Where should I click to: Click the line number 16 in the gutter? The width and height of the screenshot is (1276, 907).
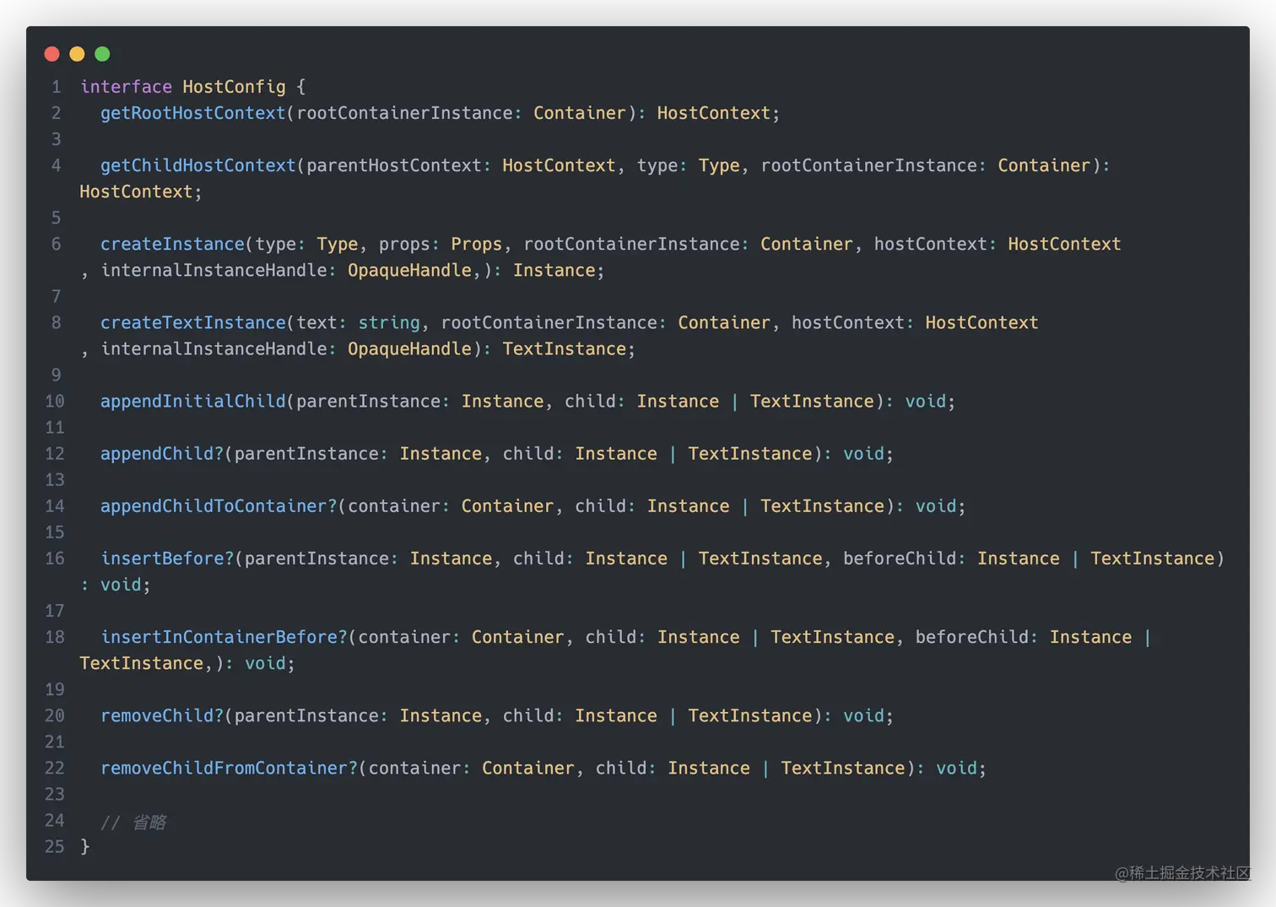[55, 558]
